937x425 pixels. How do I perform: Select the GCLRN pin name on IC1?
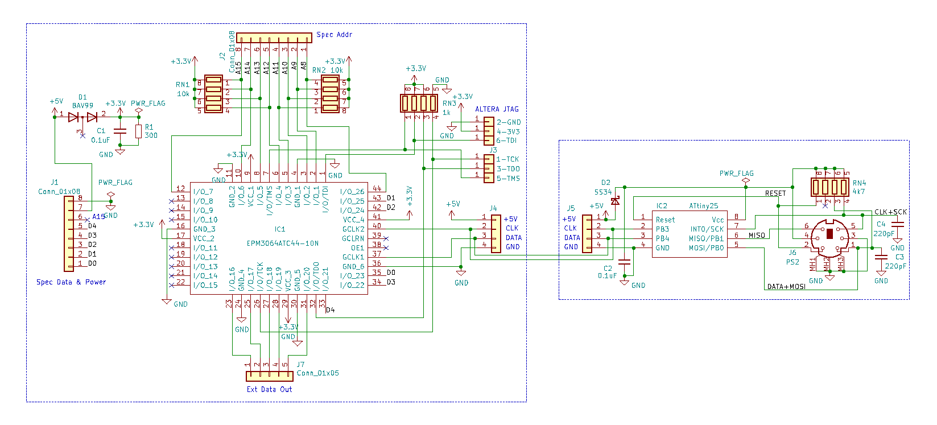click(x=353, y=239)
